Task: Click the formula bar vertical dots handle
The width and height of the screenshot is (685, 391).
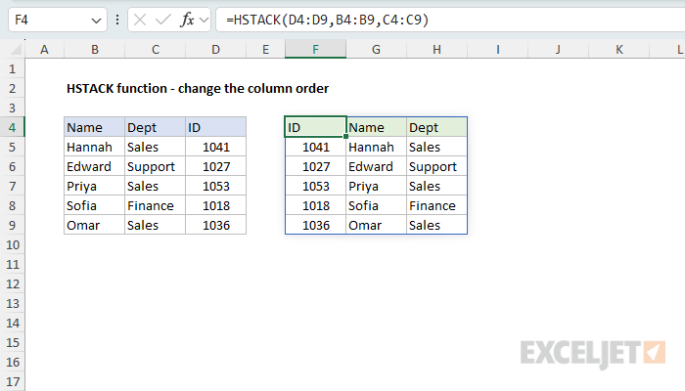Action: 117,20
